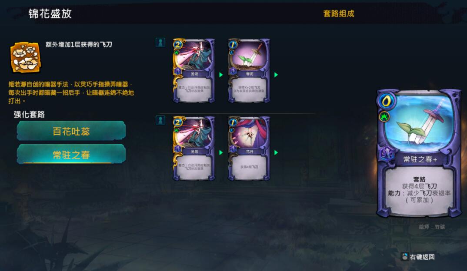Select the character portrait icon in first combo row

160,42
